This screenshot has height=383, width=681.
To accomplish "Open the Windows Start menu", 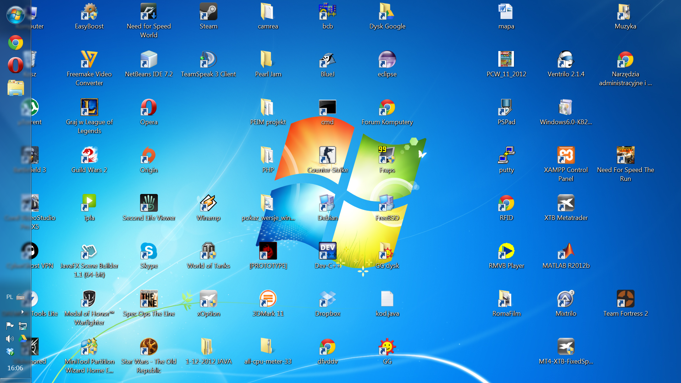I will (15, 15).
